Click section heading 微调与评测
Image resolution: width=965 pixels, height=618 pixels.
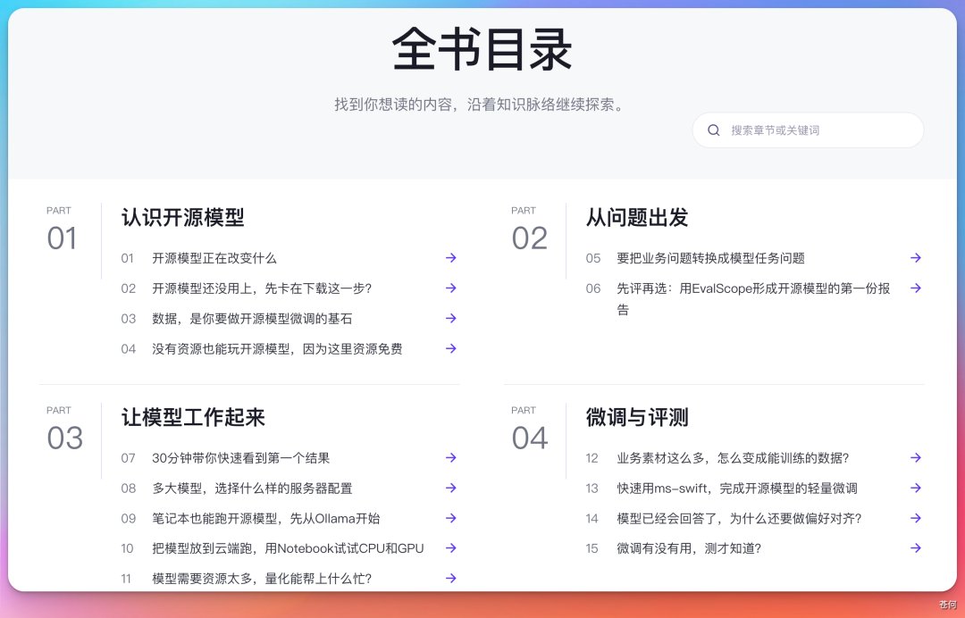637,417
